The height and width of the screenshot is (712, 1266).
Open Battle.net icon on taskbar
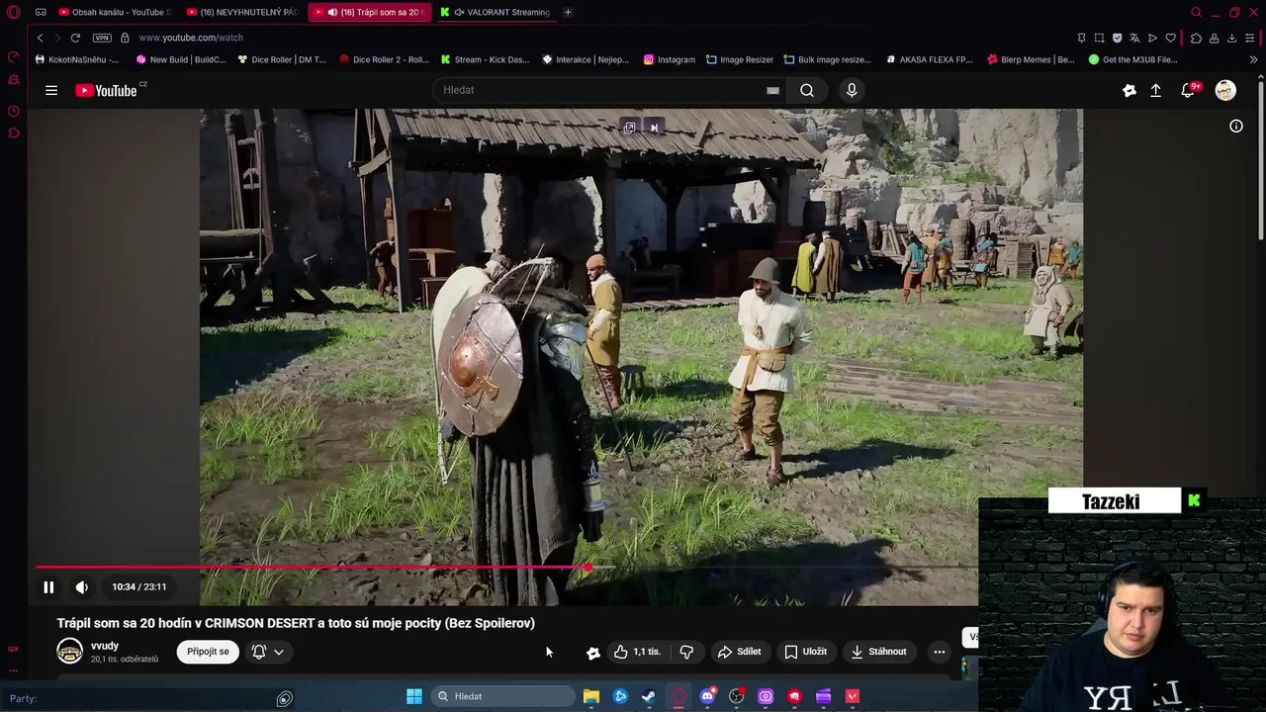click(x=620, y=696)
